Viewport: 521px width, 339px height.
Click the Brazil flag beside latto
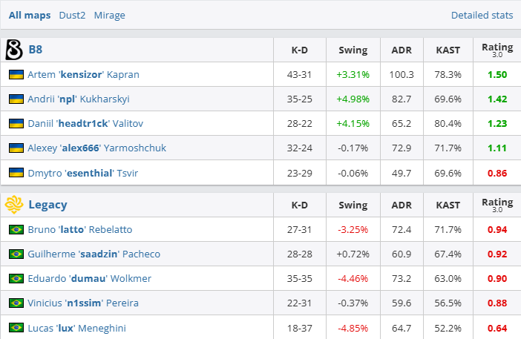click(x=16, y=230)
